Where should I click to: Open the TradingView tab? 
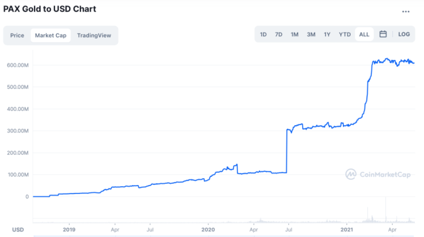94,35
